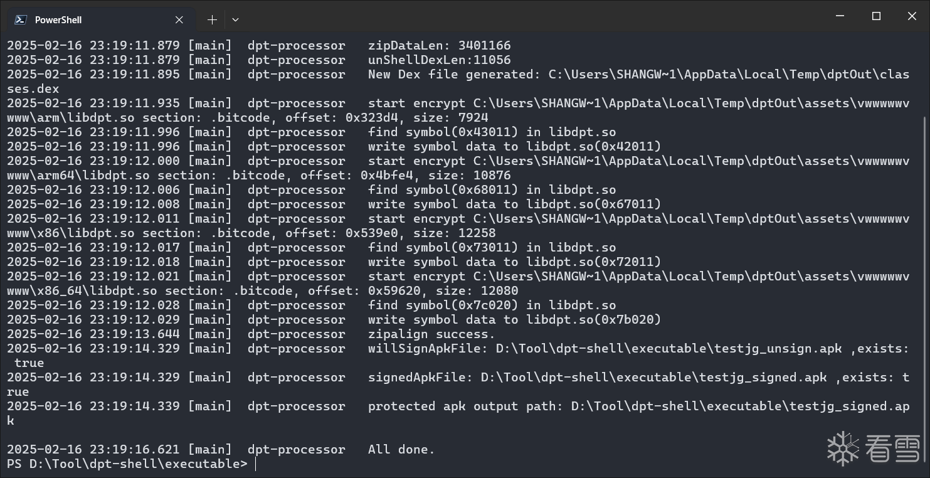Viewport: 930px width, 478px height.
Task: Click the "zipalign success." log message
Action: click(431, 334)
